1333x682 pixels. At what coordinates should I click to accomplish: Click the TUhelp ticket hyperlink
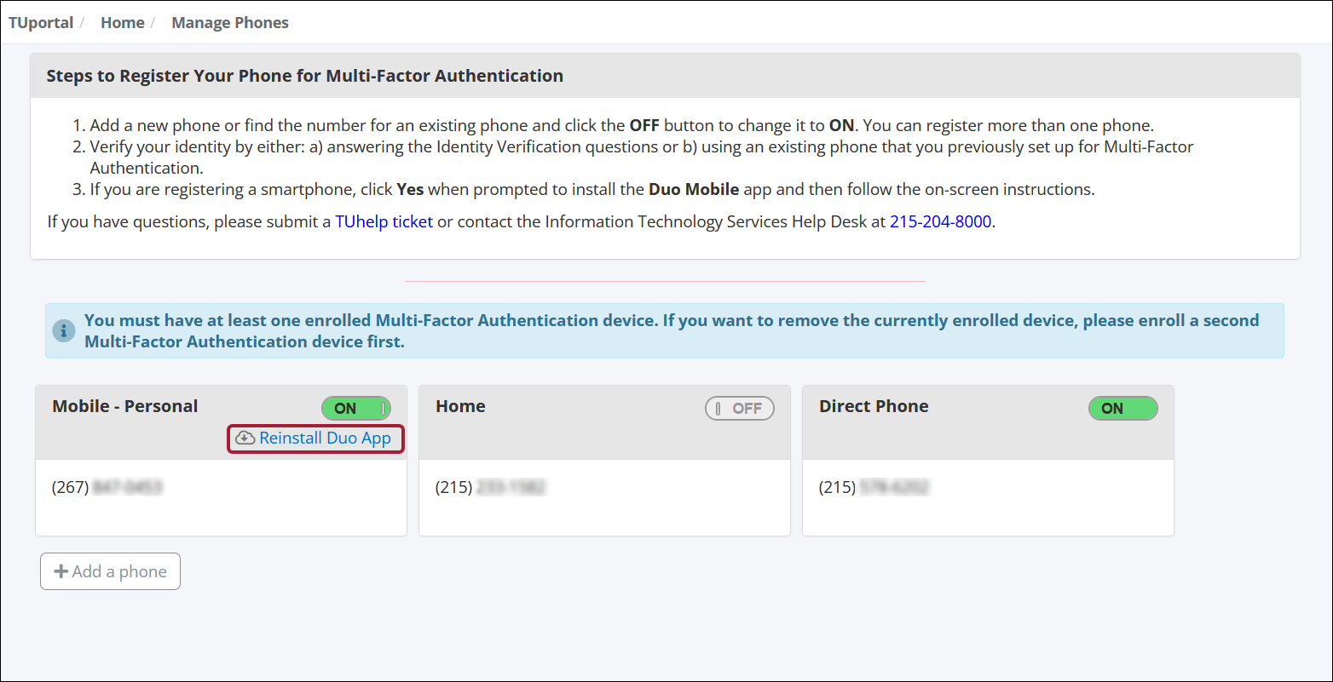pyautogui.click(x=384, y=221)
